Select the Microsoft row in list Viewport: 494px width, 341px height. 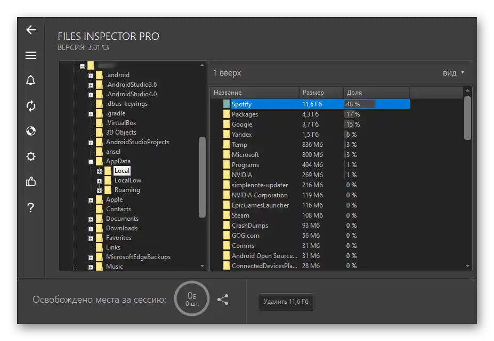310,155
